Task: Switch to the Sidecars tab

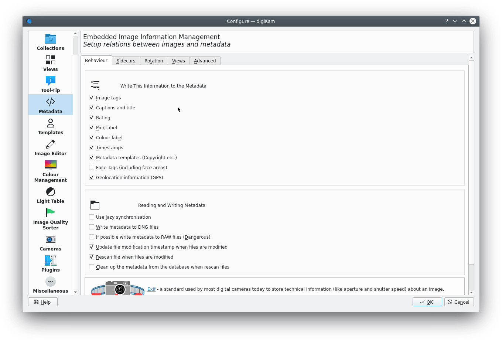Action: click(x=126, y=61)
